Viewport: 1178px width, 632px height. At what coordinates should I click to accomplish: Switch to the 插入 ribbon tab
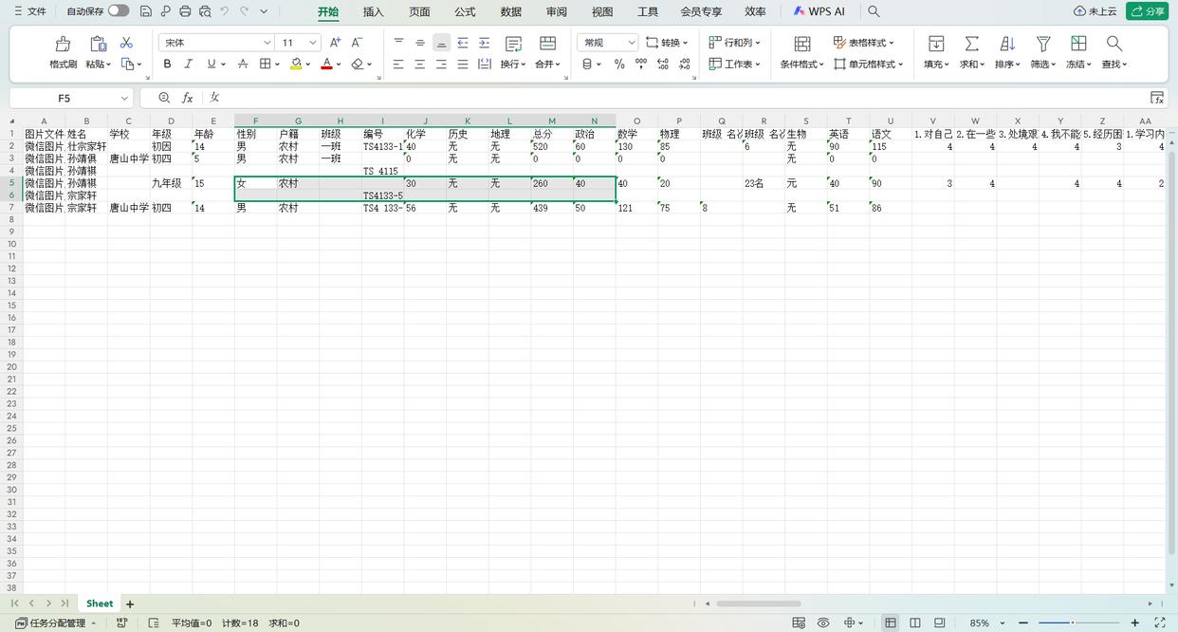click(x=374, y=11)
